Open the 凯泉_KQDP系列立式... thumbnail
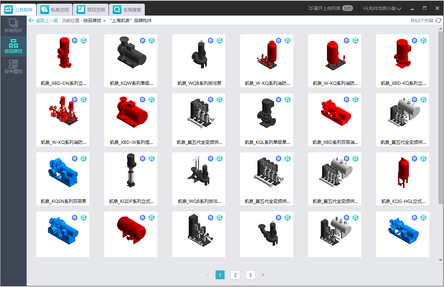 pyautogui.click(x=131, y=171)
